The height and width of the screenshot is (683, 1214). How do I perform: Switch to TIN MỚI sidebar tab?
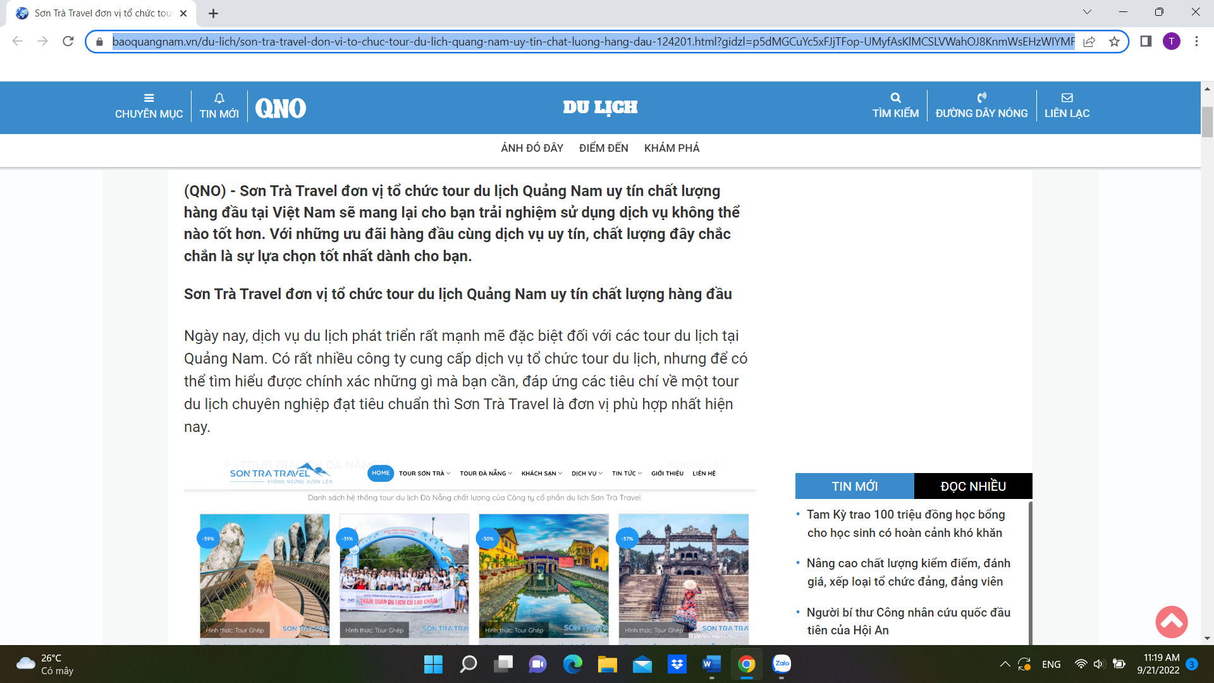click(x=854, y=486)
